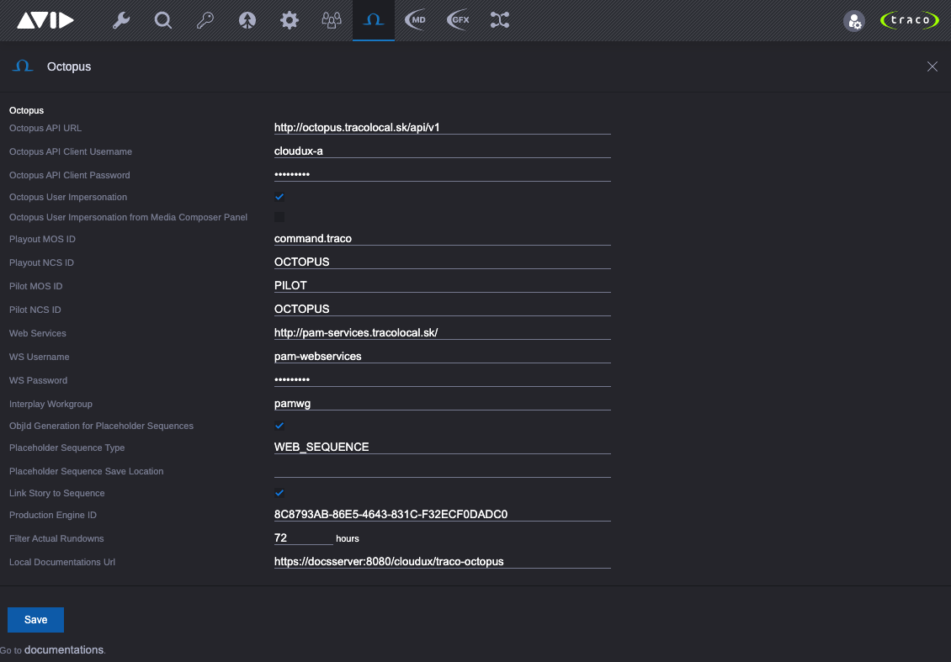The width and height of the screenshot is (951, 662).
Task: Open the wrench settings icon
Action: 121,21
